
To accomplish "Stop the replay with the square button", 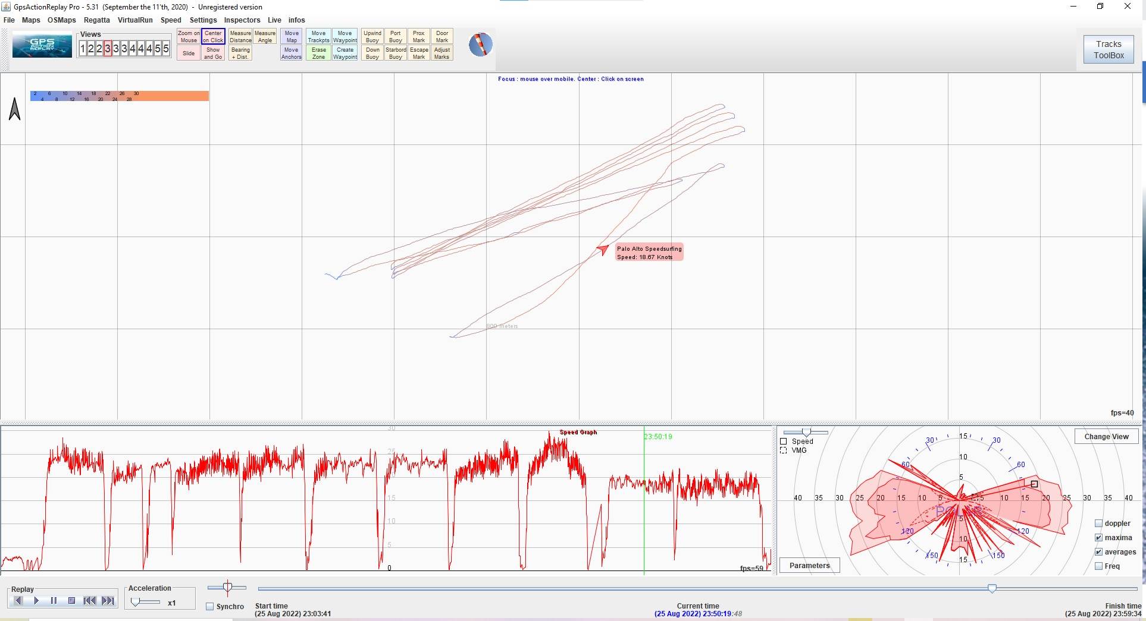I will coord(71,601).
